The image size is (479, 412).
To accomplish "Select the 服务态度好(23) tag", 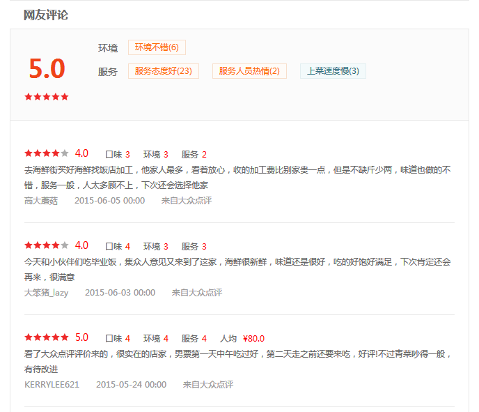I will (164, 71).
